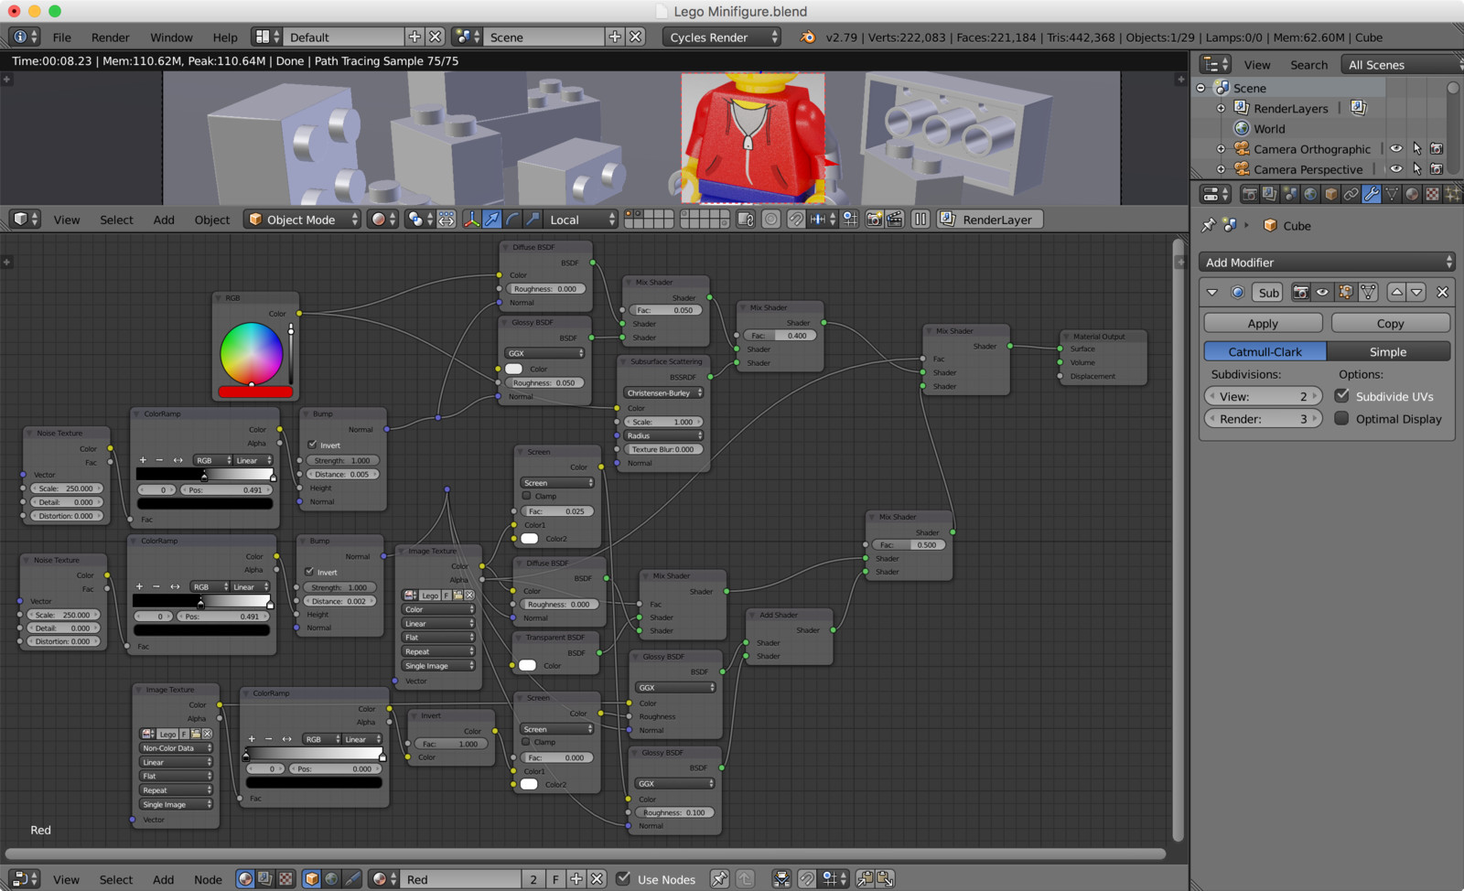Hide Camera Perspective in viewport
Screen dimensions: 1464x891
click(x=1396, y=169)
